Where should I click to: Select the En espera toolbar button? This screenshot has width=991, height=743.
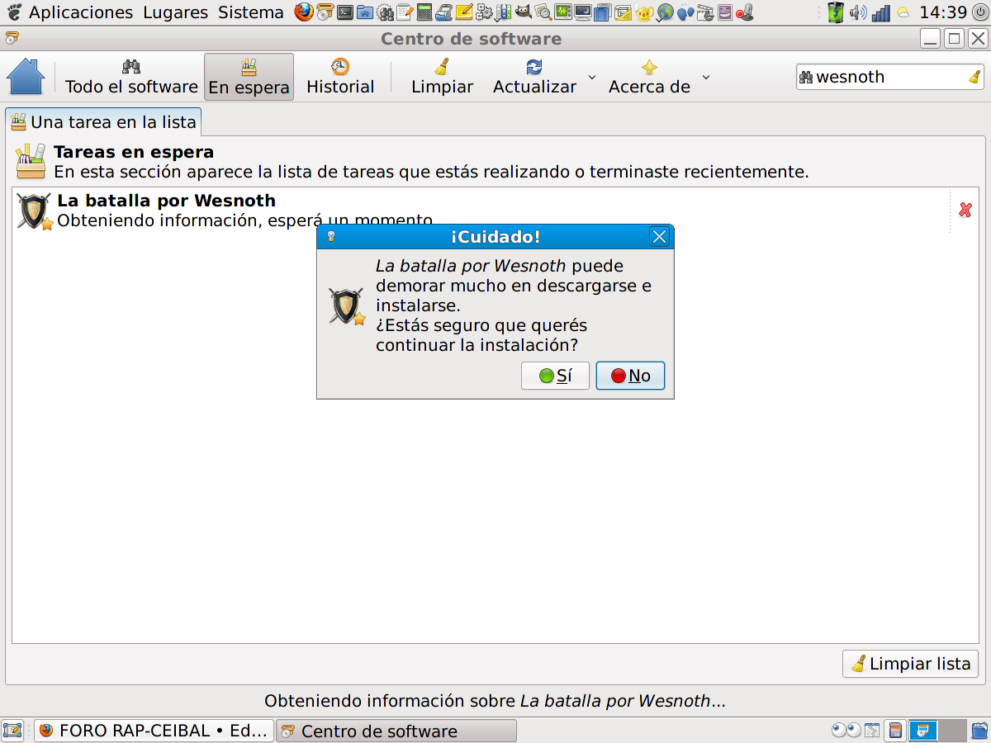click(x=249, y=77)
